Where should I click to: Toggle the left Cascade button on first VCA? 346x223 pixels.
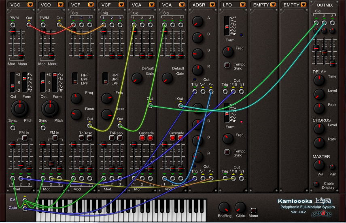142,138
